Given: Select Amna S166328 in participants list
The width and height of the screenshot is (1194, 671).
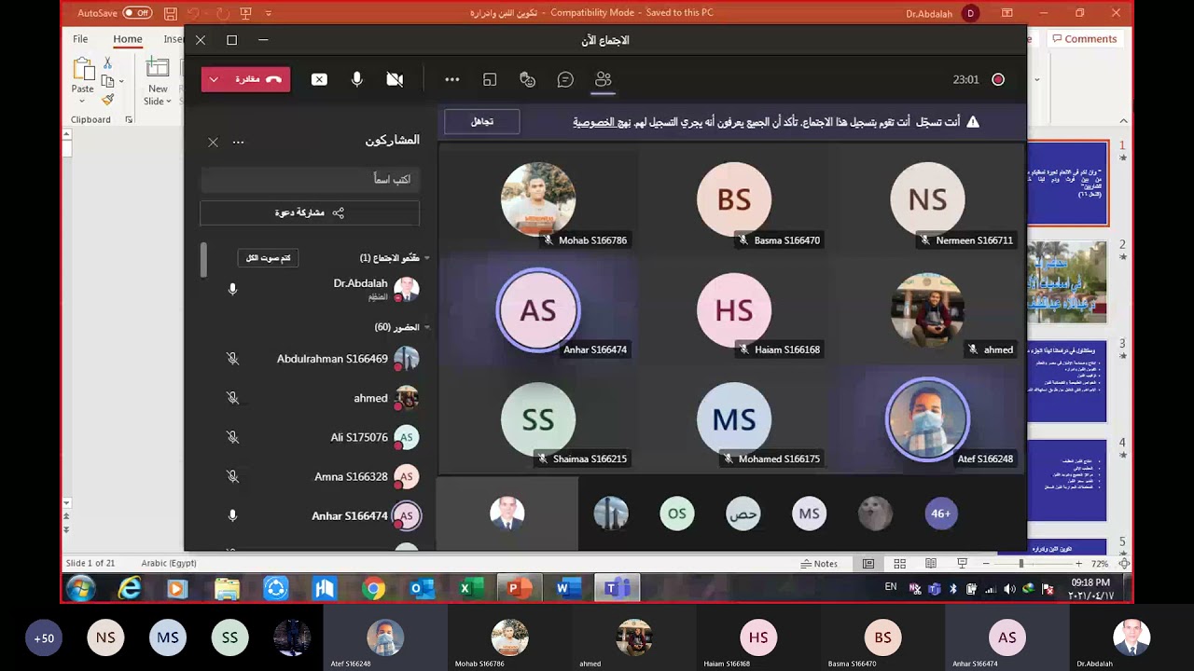Looking at the screenshot, I should 310,476.
